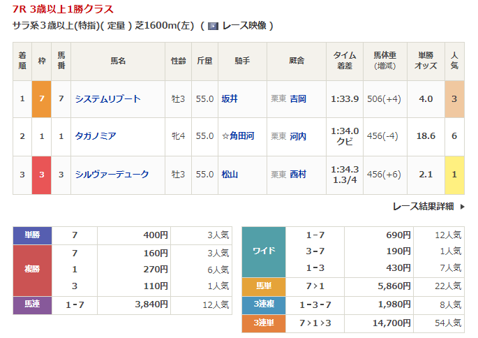
Task: Click the race video icon
Action: tap(213, 26)
